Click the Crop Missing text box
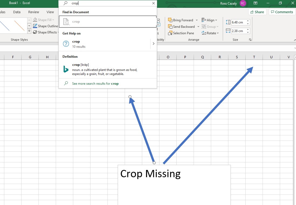 [x=174, y=185]
